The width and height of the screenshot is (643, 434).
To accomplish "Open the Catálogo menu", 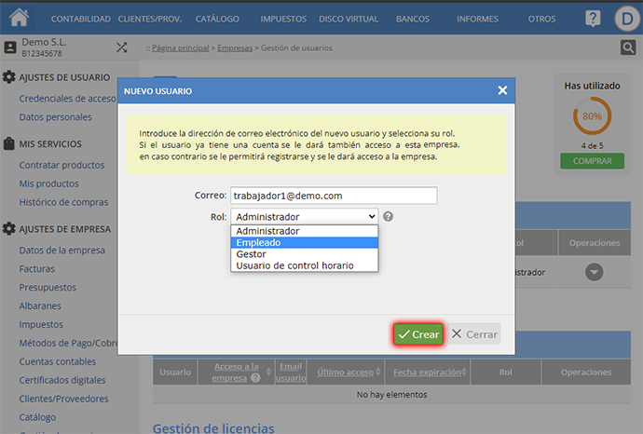I will click(217, 19).
